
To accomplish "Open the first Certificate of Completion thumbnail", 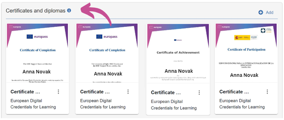I will tap(38, 53).
